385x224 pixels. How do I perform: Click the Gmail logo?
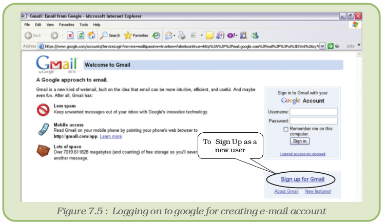(57, 65)
